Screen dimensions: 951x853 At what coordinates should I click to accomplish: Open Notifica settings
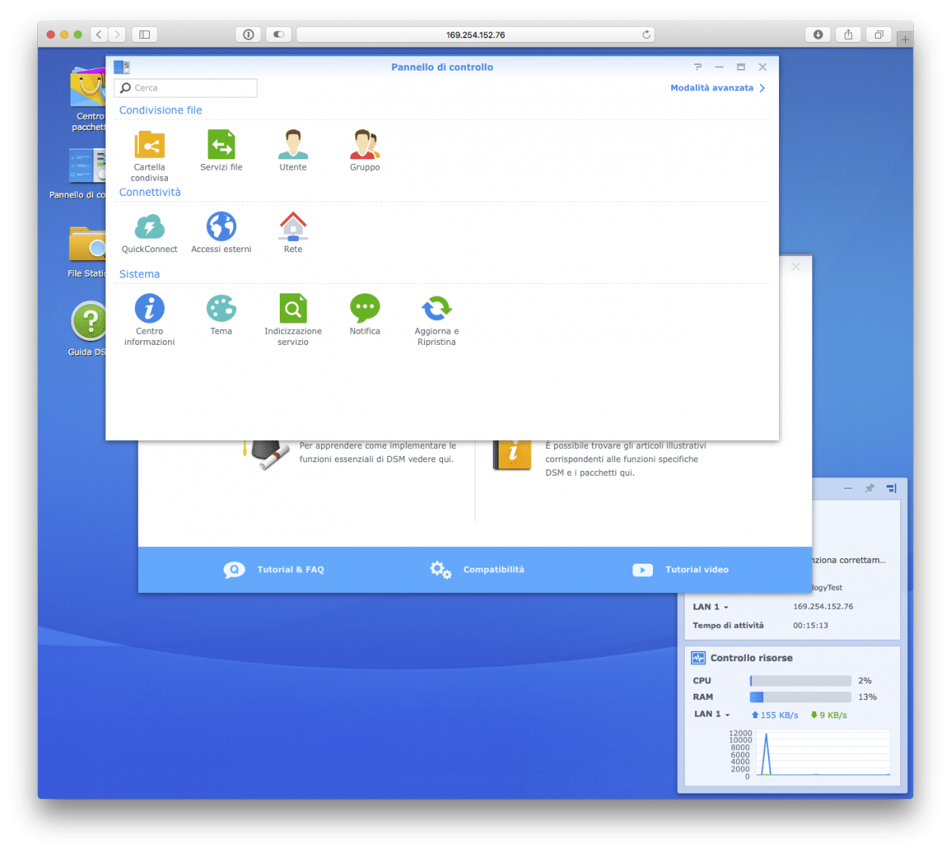365,309
